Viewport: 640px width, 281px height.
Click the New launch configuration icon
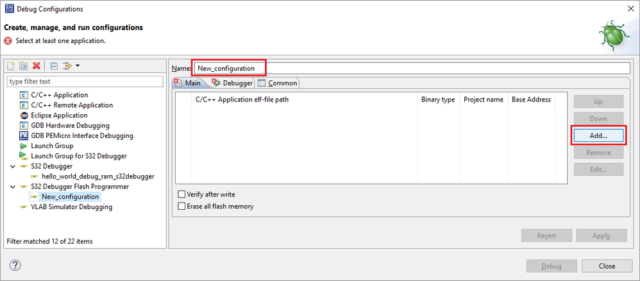[11, 66]
